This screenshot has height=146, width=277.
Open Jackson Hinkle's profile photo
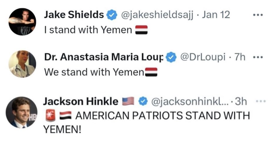point(22,112)
